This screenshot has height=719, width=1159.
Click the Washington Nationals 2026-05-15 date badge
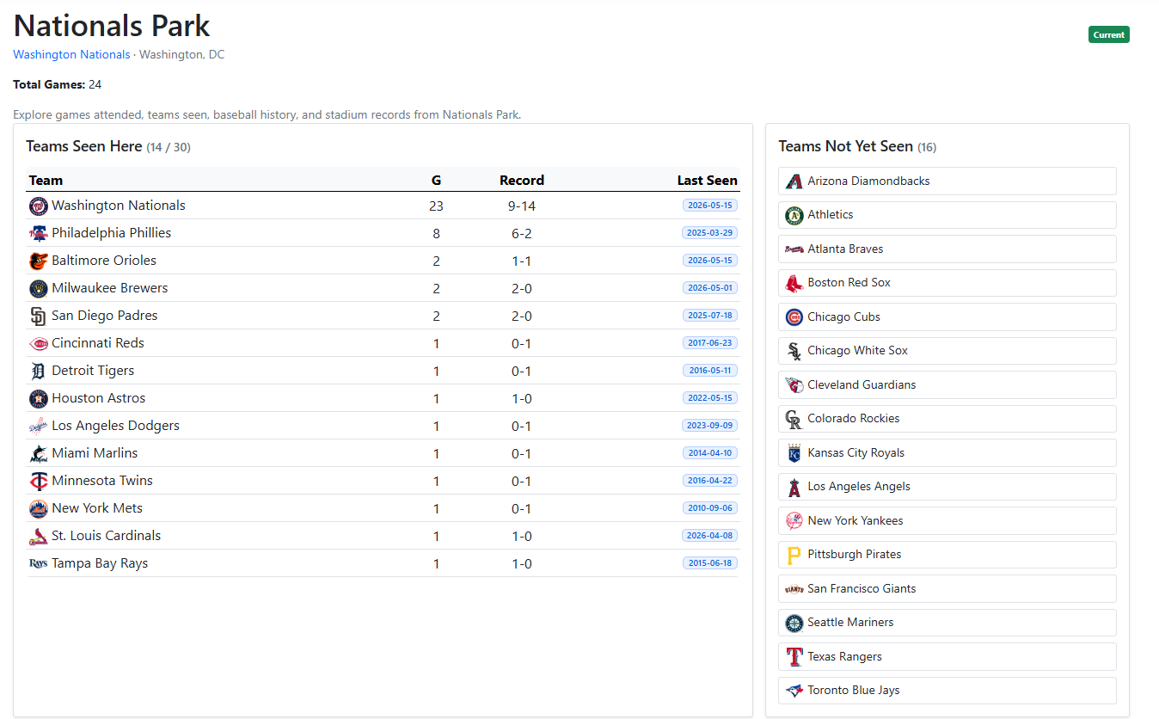710,206
